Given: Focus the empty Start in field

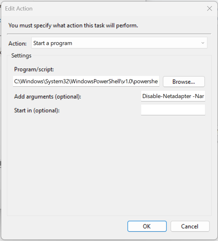Looking at the screenshot, I should (173, 110).
